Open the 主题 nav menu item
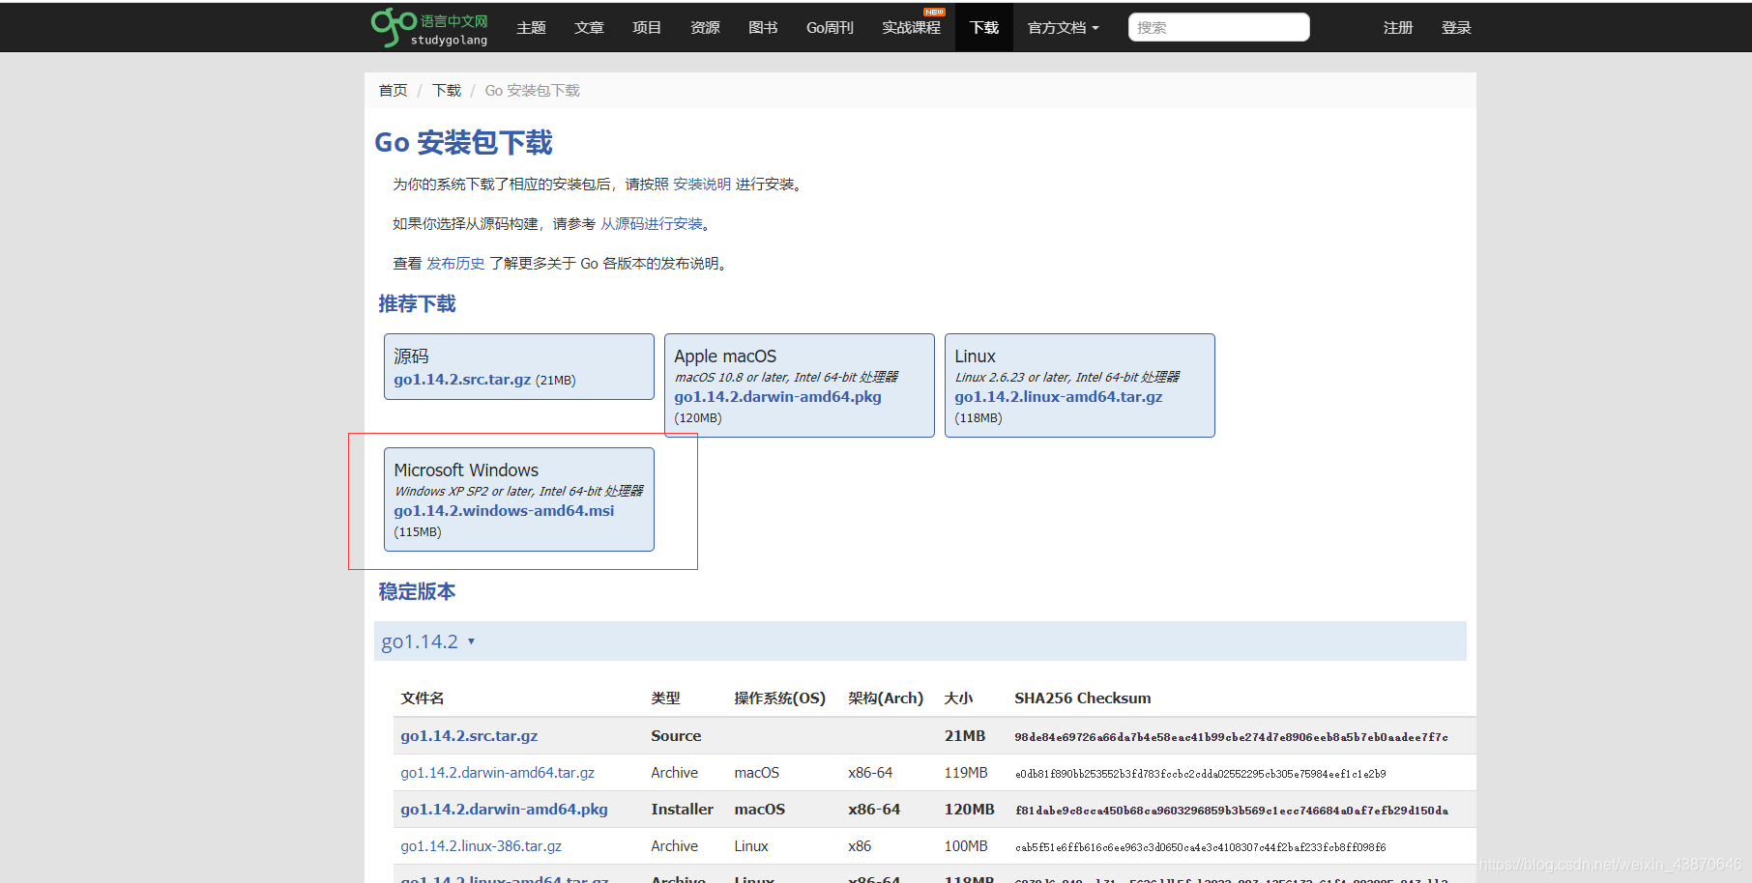This screenshot has height=883, width=1752. (532, 28)
